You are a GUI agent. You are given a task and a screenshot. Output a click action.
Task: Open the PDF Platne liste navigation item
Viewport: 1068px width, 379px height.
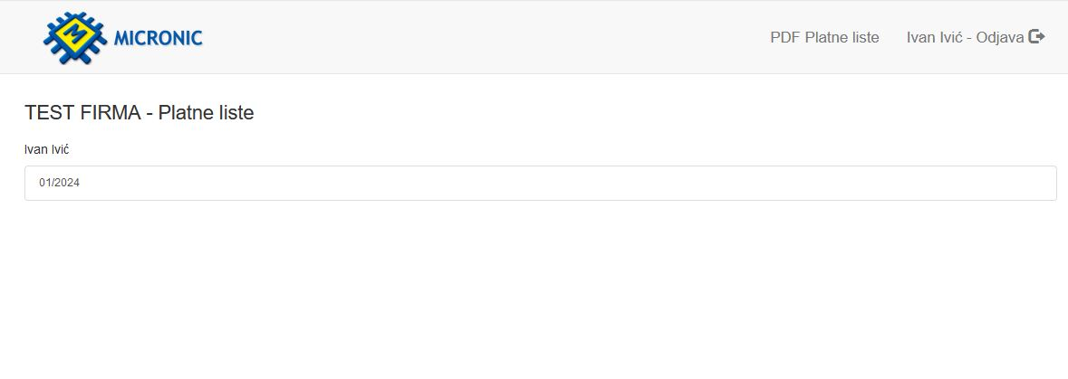coord(824,37)
